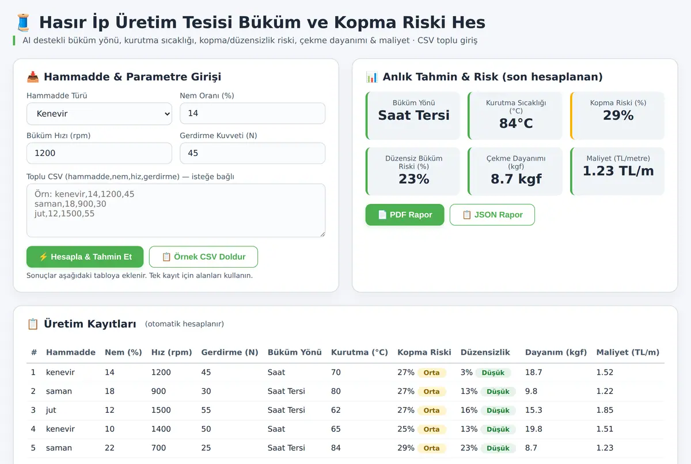Click 'jut' in row 3
691x464 pixels.
click(x=51, y=410)
